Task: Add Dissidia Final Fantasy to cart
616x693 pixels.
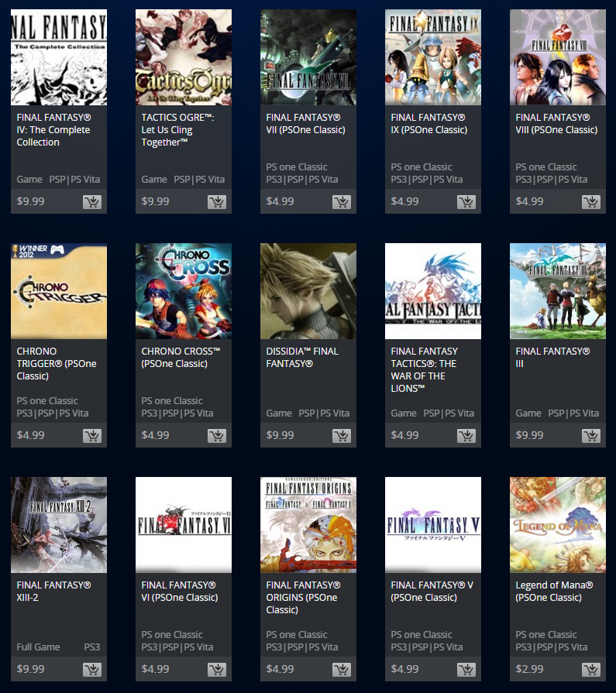Action: coord(342,436)
